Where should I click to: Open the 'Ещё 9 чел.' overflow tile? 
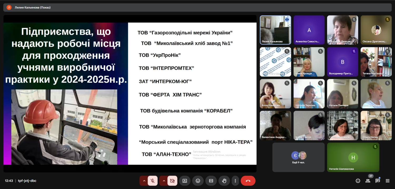pyautogui.click(x=298, y=157)
